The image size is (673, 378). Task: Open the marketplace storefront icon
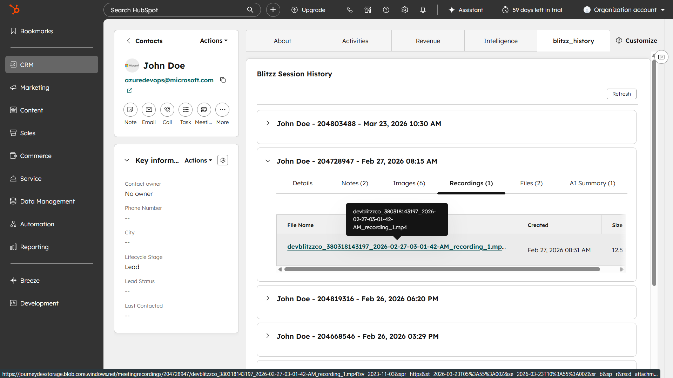coord(368,10)
